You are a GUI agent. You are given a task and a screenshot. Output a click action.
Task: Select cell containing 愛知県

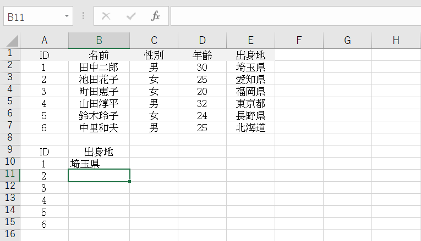coord(250,79)
